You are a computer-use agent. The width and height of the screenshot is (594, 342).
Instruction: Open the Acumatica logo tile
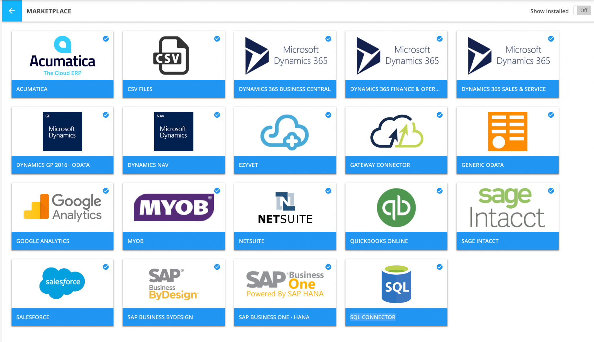click(x=62, y=56)
